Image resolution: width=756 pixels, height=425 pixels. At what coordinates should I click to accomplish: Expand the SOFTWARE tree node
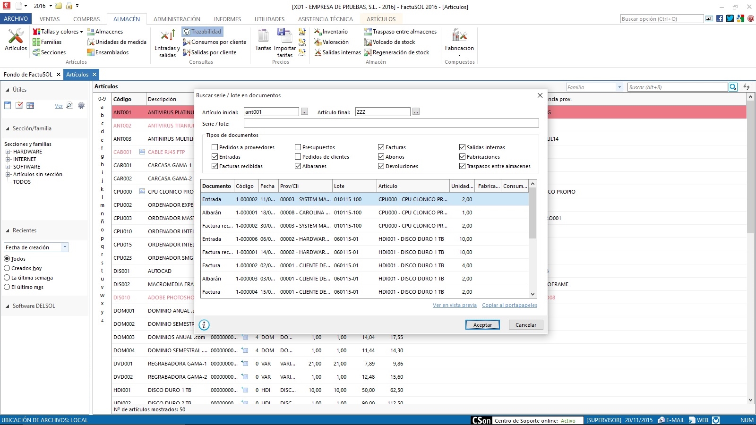[8, 167]
